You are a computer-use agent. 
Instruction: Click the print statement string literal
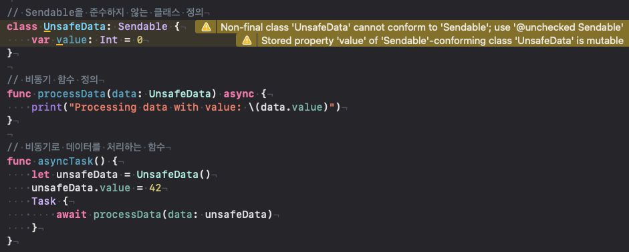pos(201,107)
